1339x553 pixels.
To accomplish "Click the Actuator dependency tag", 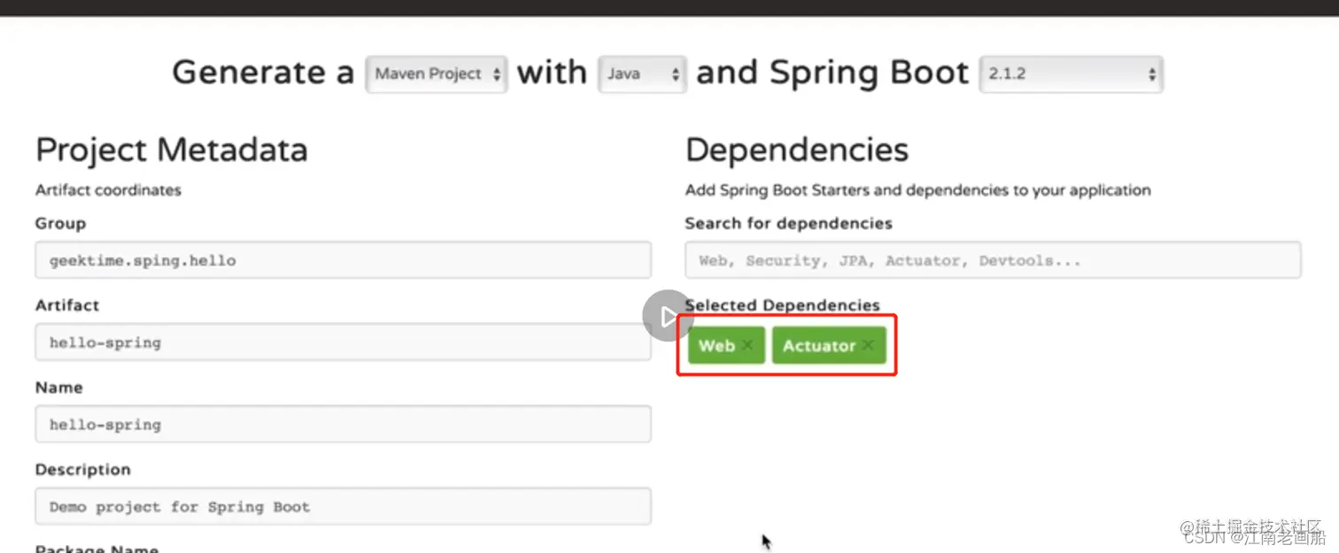I will [829, 345].
